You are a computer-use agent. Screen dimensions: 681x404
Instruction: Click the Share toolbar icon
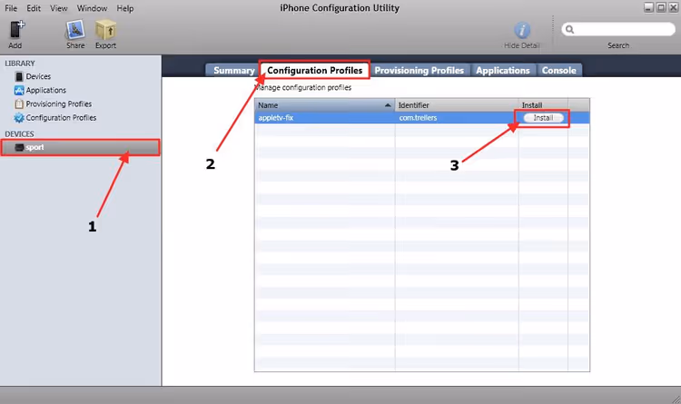(75, 30)
